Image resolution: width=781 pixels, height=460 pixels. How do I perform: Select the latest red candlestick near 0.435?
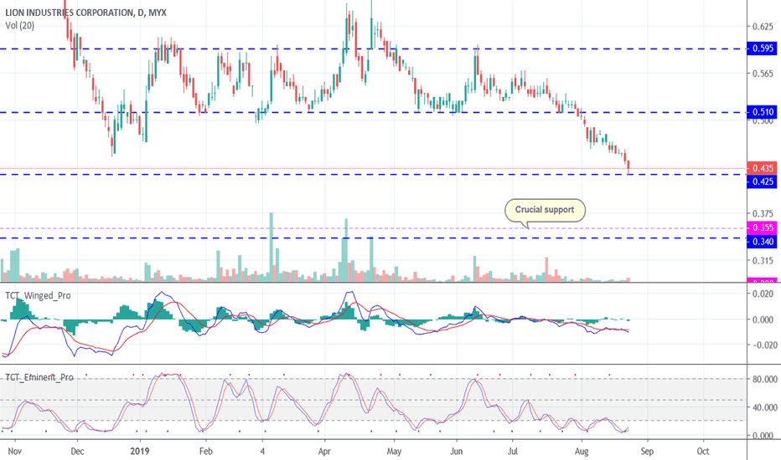[628, 167]
